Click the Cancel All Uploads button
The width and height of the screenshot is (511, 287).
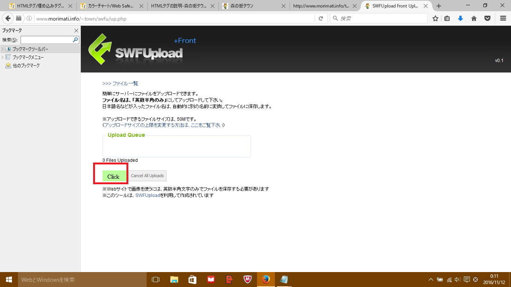tap(147, 176)
